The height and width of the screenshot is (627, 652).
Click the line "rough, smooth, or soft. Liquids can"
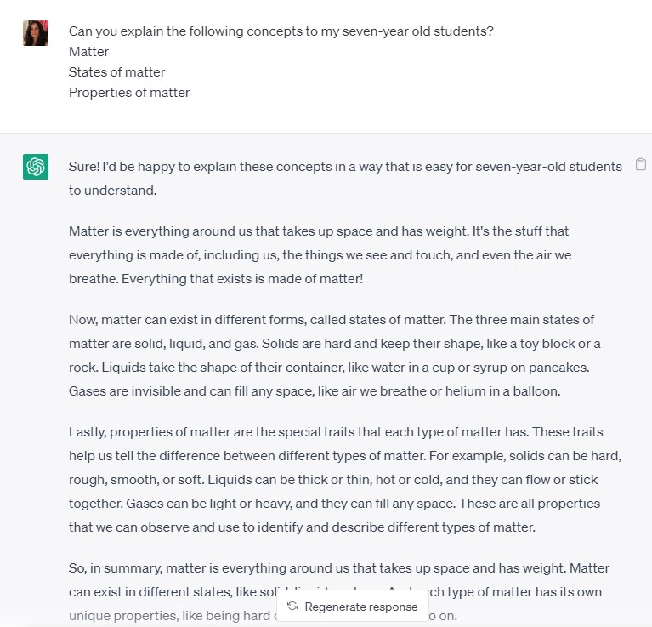(333, 480)
